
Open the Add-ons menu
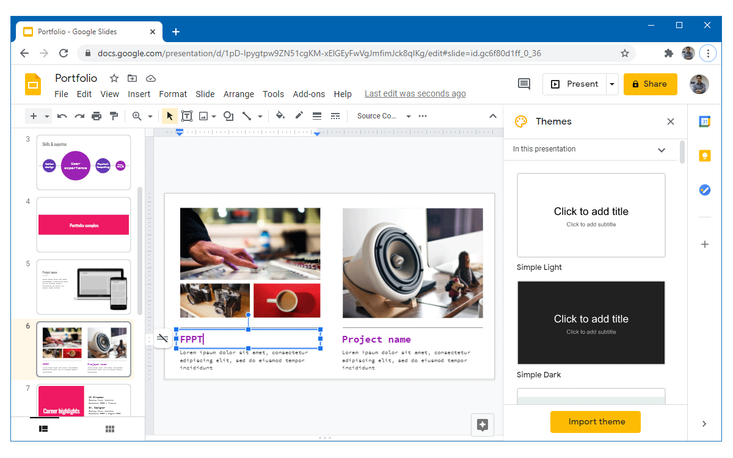[308, 94]
